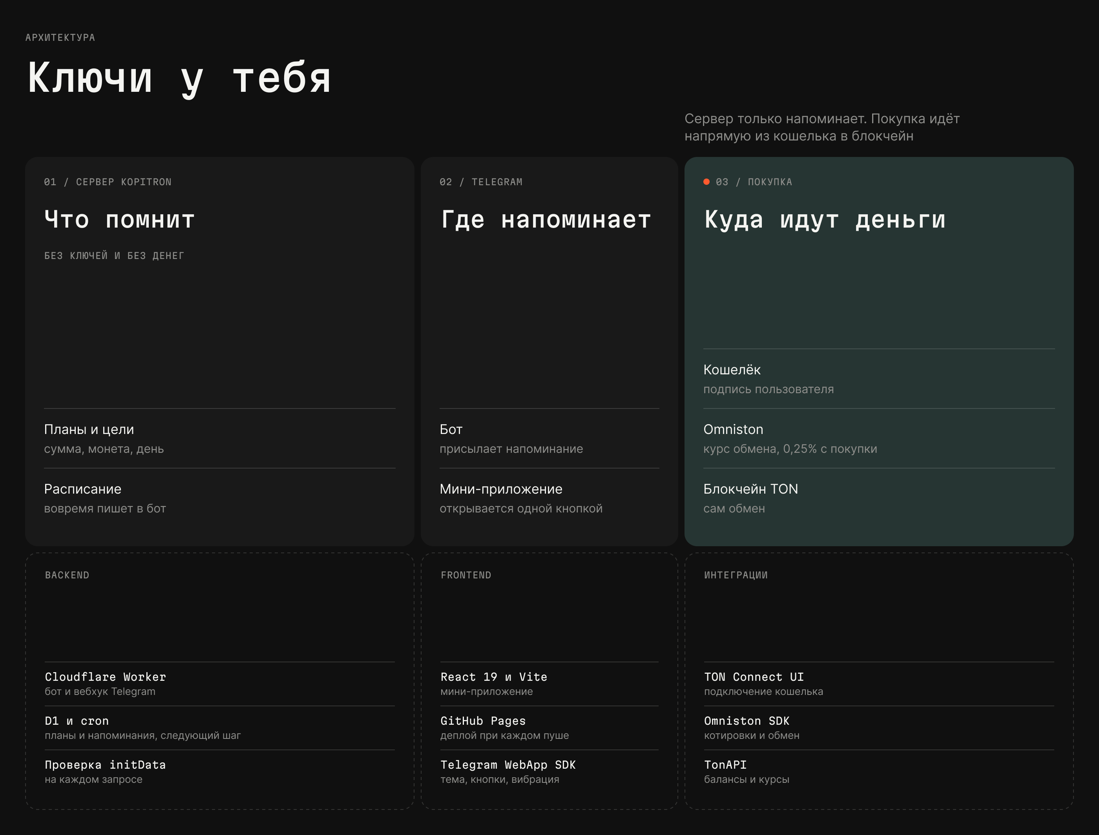
Task: Click 'подпись пользователя' description
Action: [769, 389]
